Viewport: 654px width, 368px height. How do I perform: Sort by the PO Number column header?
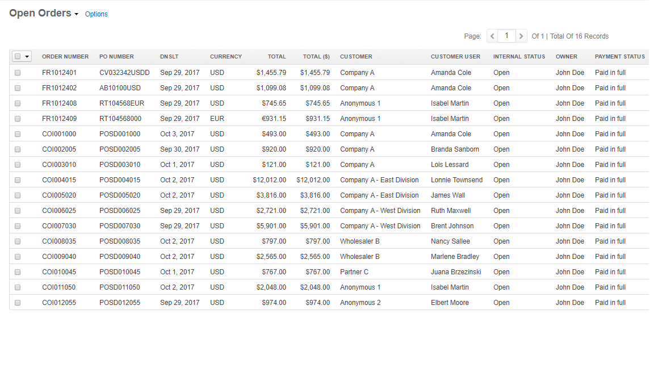(x=116, y=57)
